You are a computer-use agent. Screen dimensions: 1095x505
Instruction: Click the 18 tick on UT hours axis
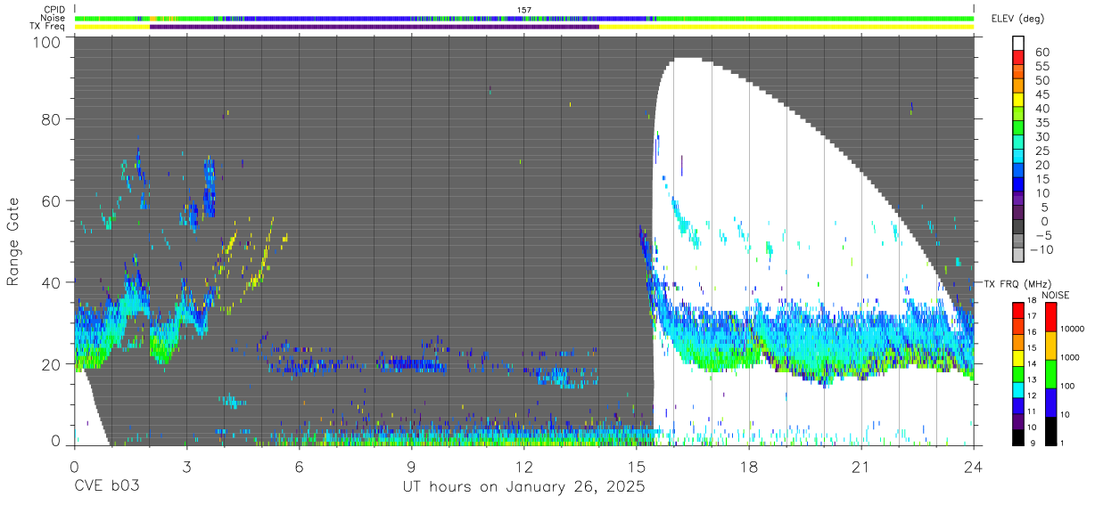click(x=749, y=466)
